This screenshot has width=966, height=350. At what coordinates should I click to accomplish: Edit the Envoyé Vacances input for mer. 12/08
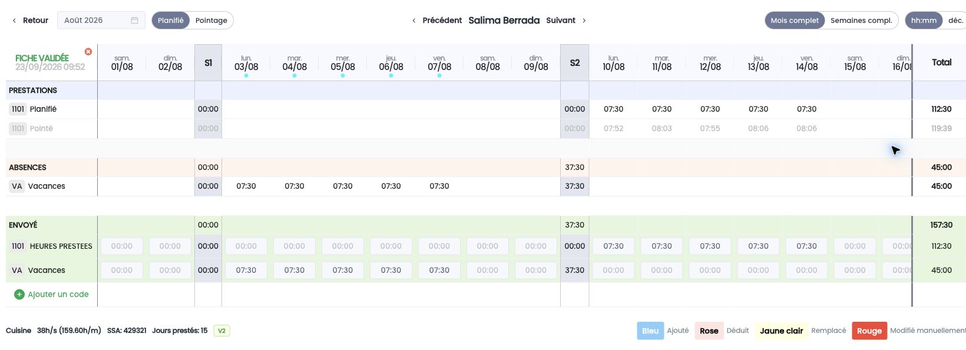pos(710,270)
